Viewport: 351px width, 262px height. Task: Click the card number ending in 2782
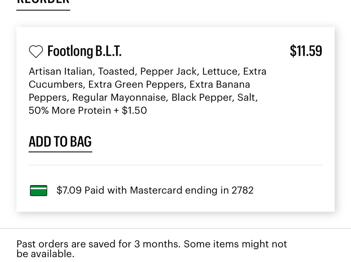tap(242, 190)
